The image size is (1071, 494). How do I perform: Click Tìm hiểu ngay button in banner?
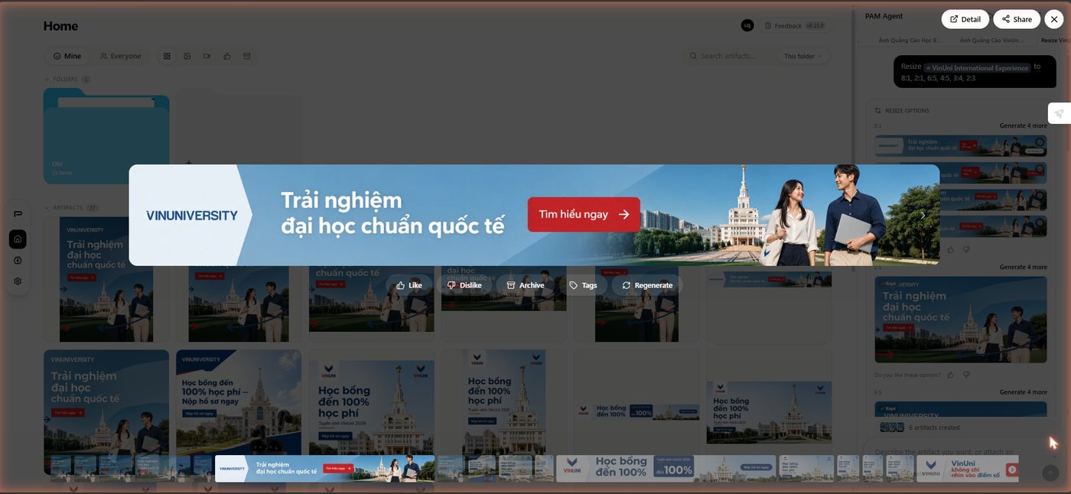[x=584, y=214]
